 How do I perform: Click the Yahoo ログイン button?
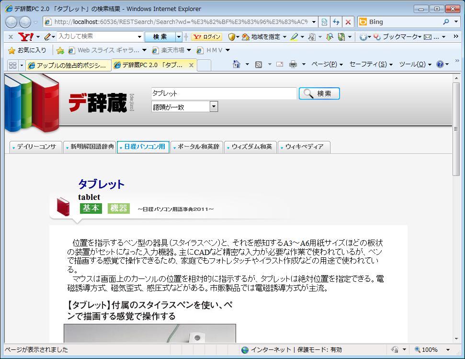tap(207, 37)
